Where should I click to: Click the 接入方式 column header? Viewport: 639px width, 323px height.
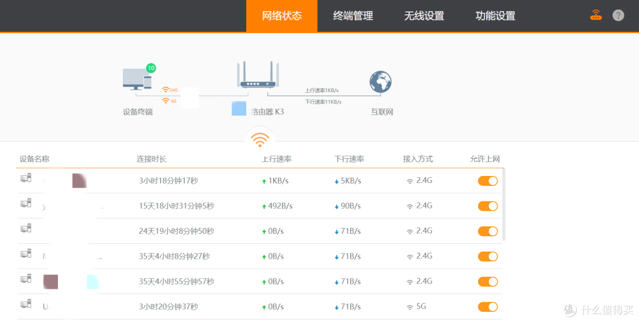418,159
